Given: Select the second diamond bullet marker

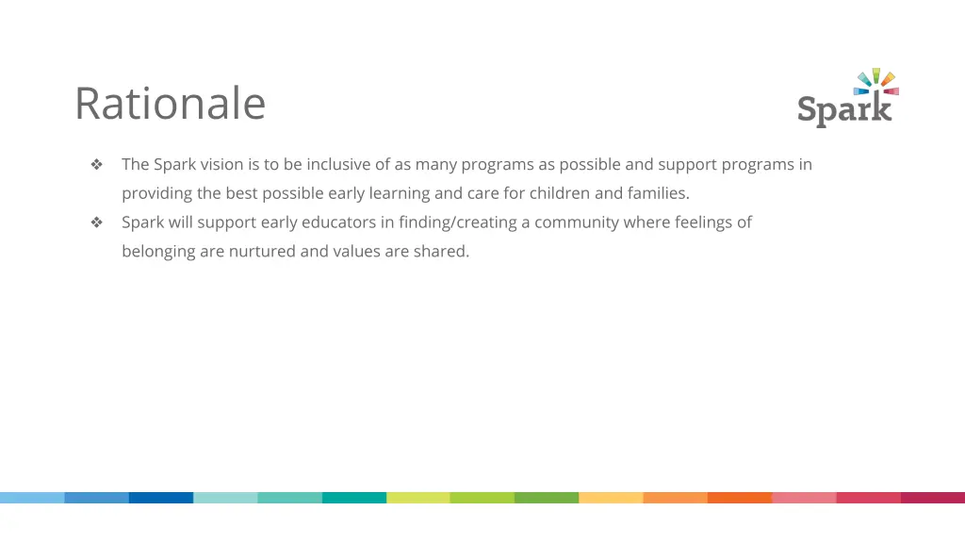Looking at the screenshot, I should 97,222.
